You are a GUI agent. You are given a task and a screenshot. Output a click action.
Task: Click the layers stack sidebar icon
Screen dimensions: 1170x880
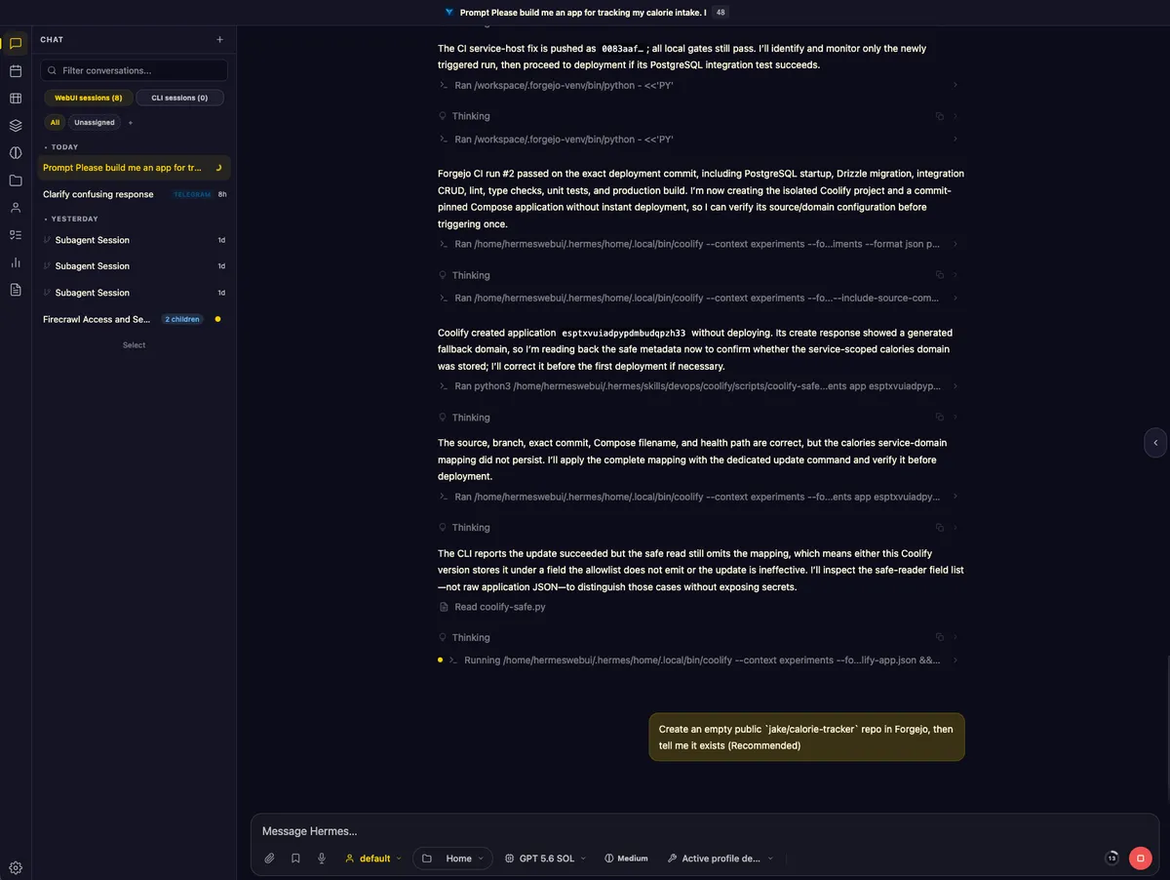pos(16,126)
